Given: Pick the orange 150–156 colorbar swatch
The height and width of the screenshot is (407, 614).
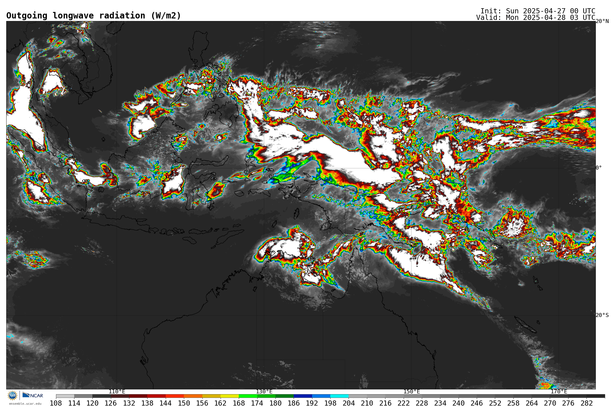Looking at the screenshot, I should pyautogui.click(x=193, y=396).
